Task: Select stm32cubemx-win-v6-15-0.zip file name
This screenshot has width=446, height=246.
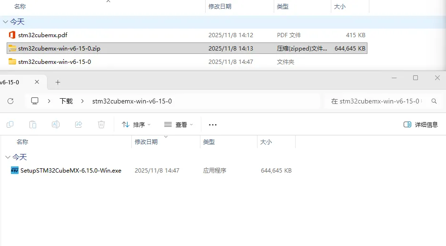Action: 59,49
